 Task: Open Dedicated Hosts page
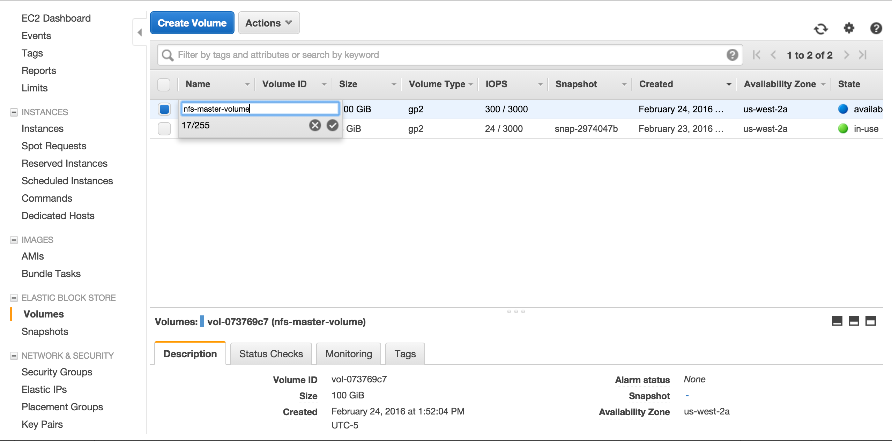coord(58,216)
